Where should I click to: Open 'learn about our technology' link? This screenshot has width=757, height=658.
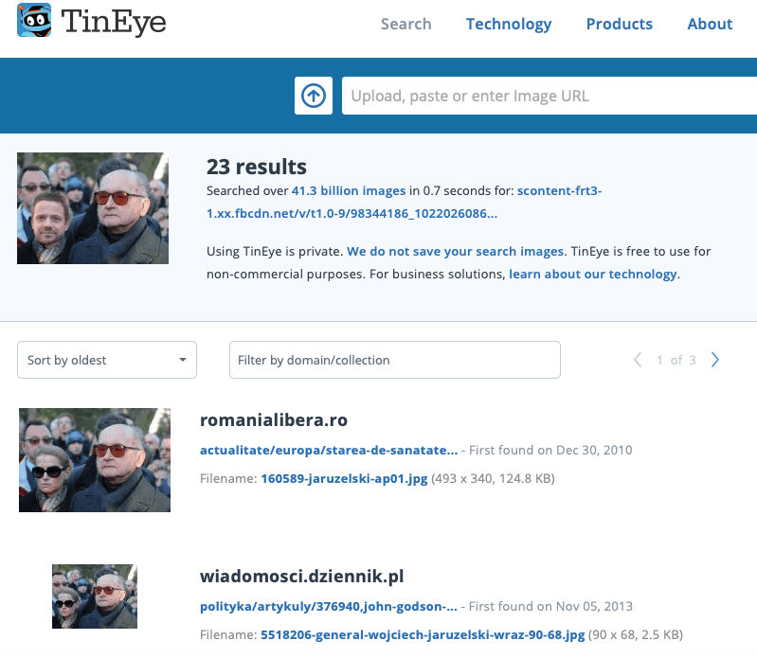[593, 274]
